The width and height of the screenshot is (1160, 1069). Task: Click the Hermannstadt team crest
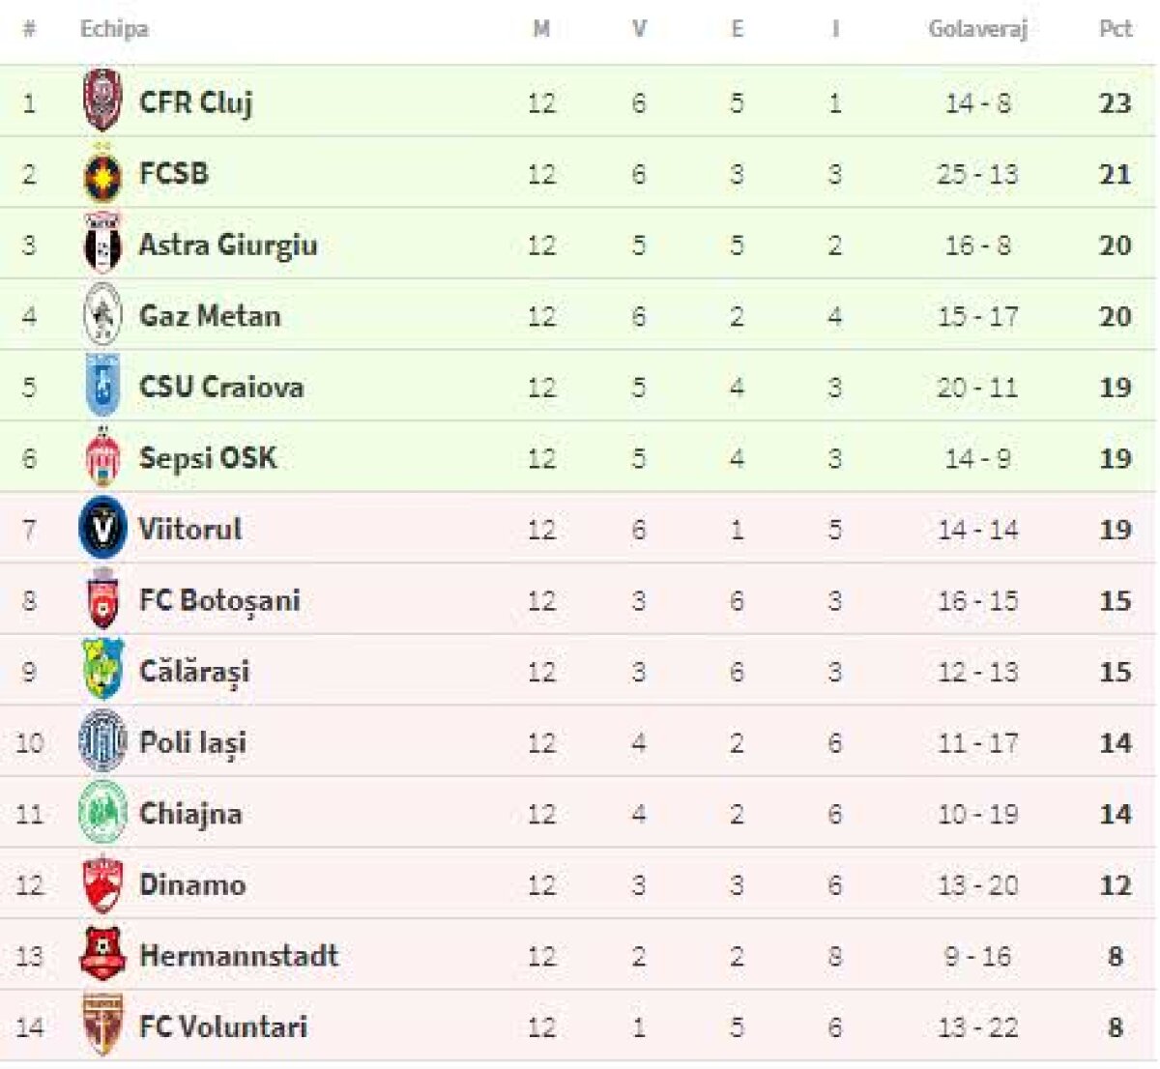click(x=102, y=955)
